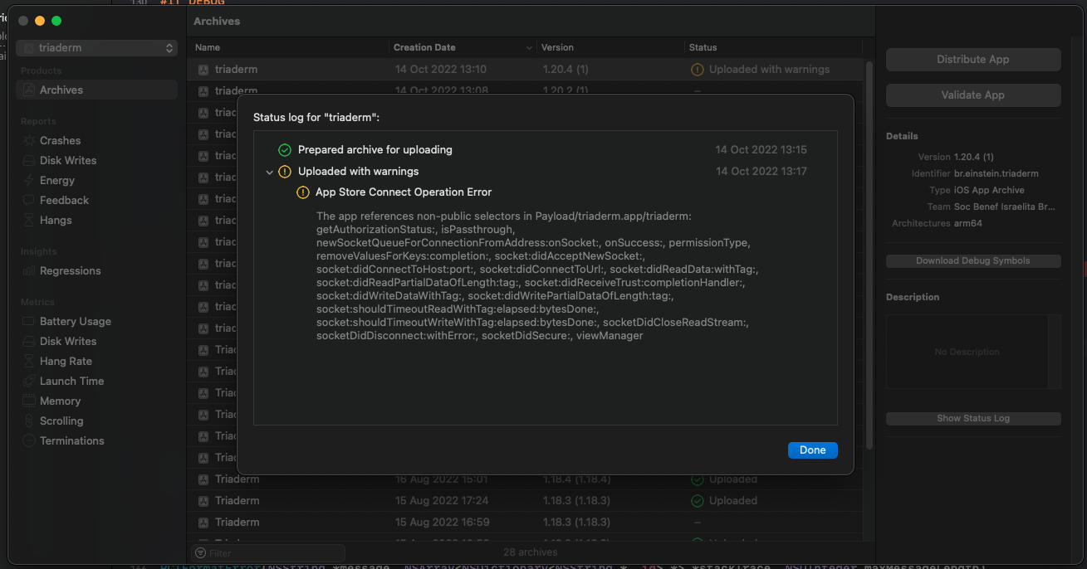
Task: Sort by Creation Date column arrow
Action: (529, 48)
